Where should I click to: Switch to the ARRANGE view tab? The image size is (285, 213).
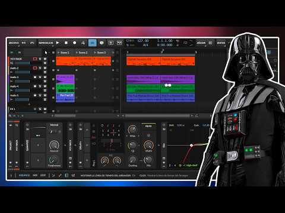click(x=24, y=175)
